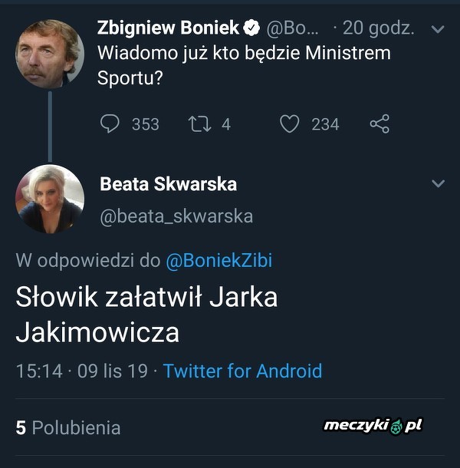View the '5 Polubienia' likes list
Image resolution: width=460 pixels, height=468 pixels.
68,427
